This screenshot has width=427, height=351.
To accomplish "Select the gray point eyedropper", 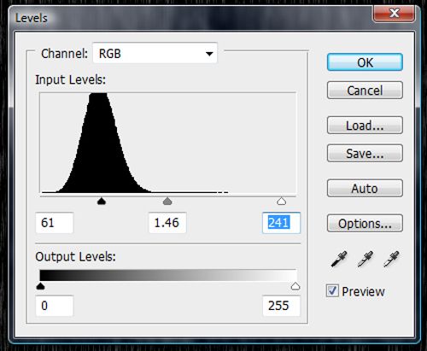I will (365, 259).
